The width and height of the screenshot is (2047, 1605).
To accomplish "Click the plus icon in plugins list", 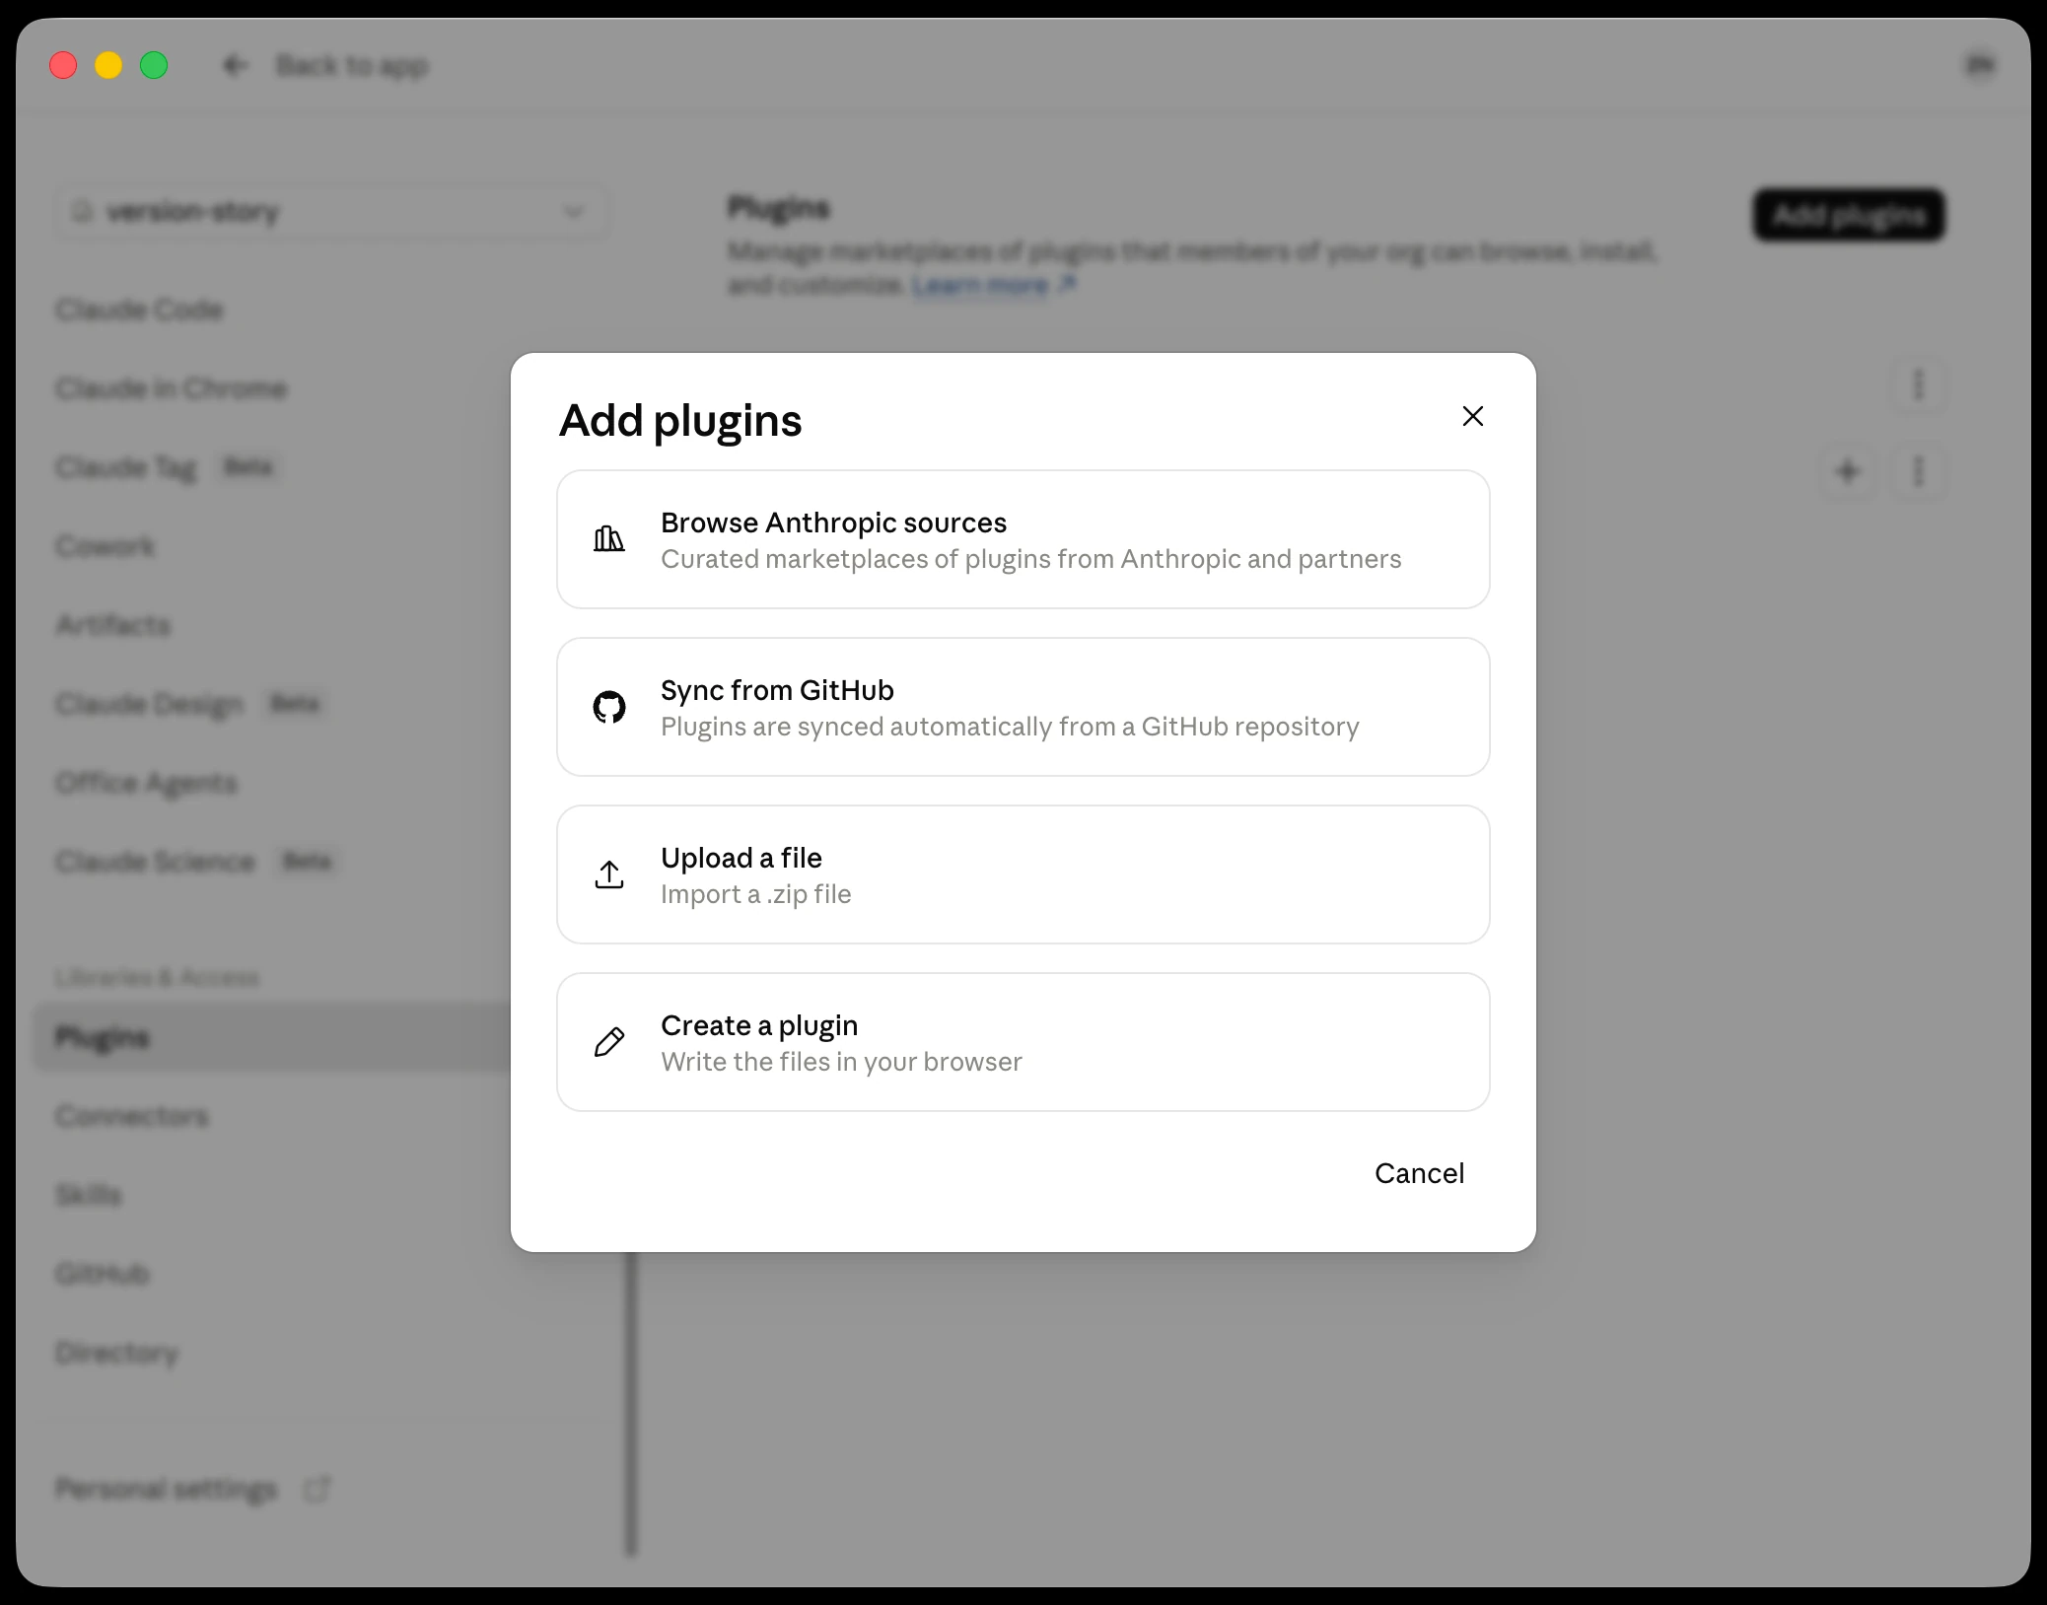I will click(1848, 471).
